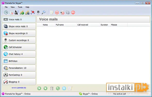Open Personalization: 10 in the sidebar

click(19, 68)
